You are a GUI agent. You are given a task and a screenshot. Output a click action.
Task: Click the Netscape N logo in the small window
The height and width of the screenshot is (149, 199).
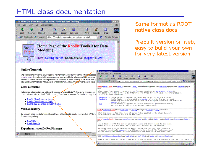click(193, 77)
